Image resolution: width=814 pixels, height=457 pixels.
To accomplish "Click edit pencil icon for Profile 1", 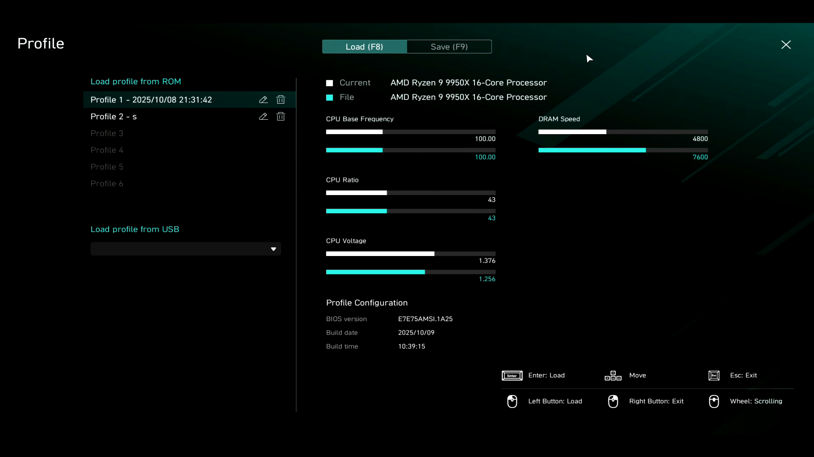I will [x=263, y=100].
